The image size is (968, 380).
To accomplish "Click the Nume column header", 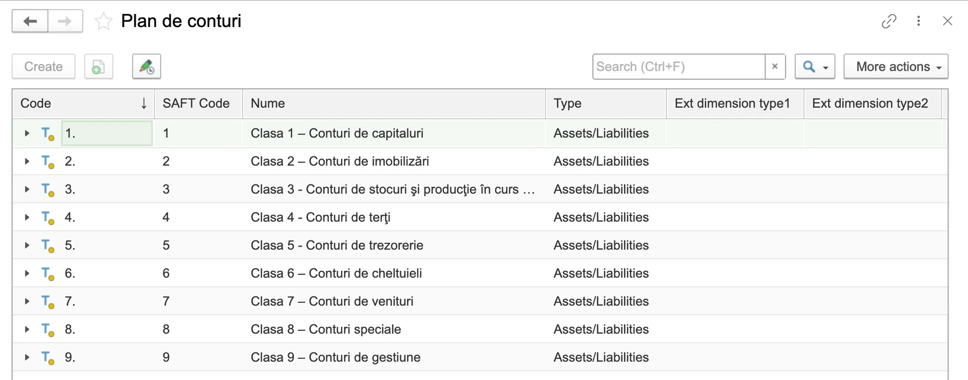I will coord(394,104).
